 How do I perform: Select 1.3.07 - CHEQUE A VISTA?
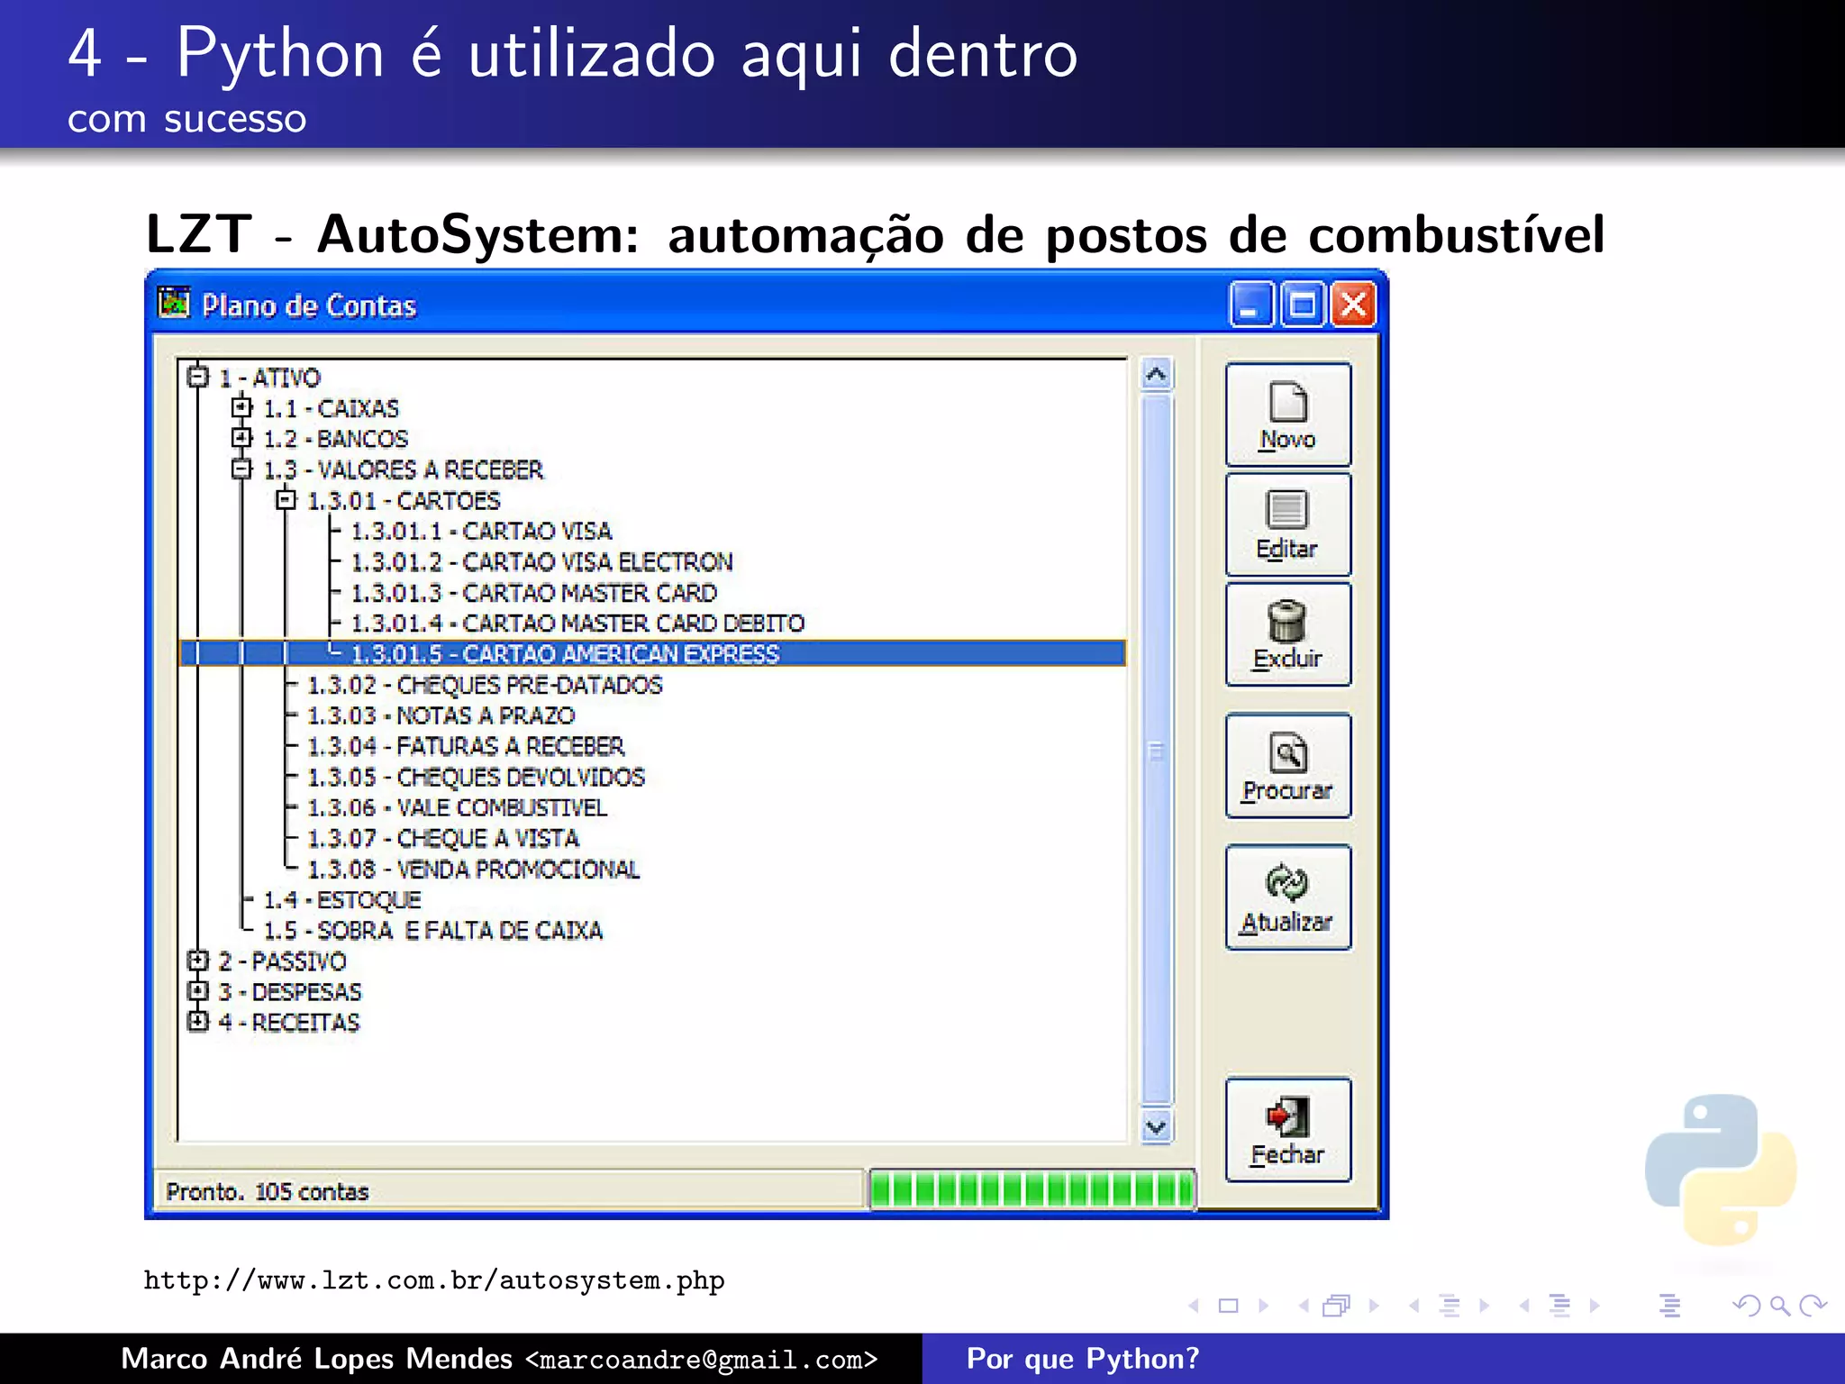[442, 838]
